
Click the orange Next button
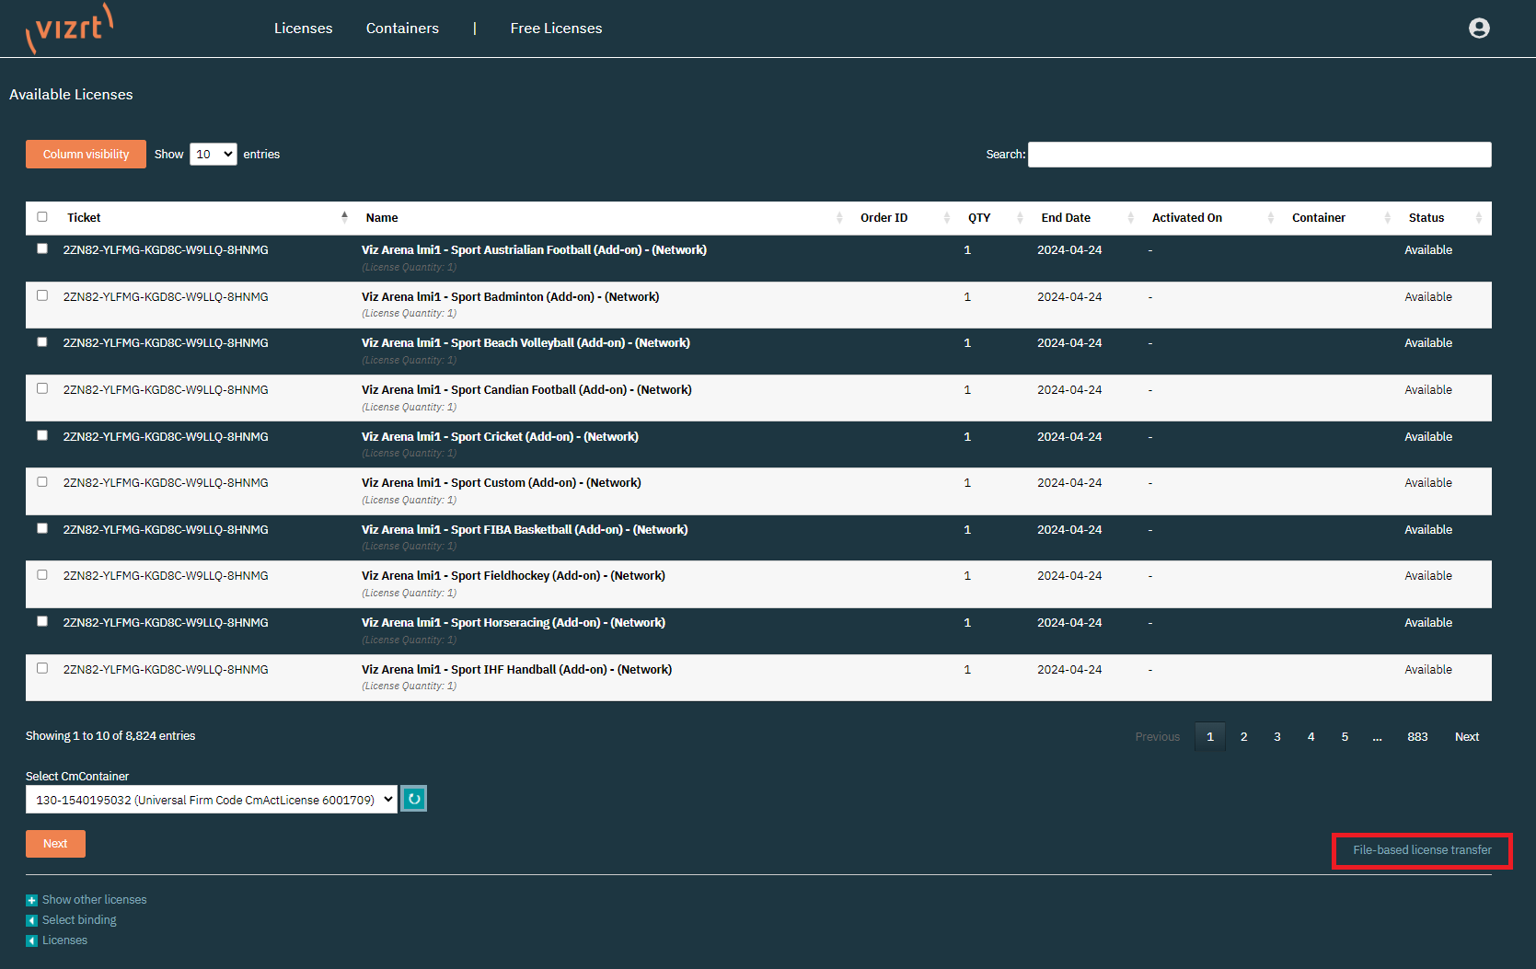(x=55, y=844)
